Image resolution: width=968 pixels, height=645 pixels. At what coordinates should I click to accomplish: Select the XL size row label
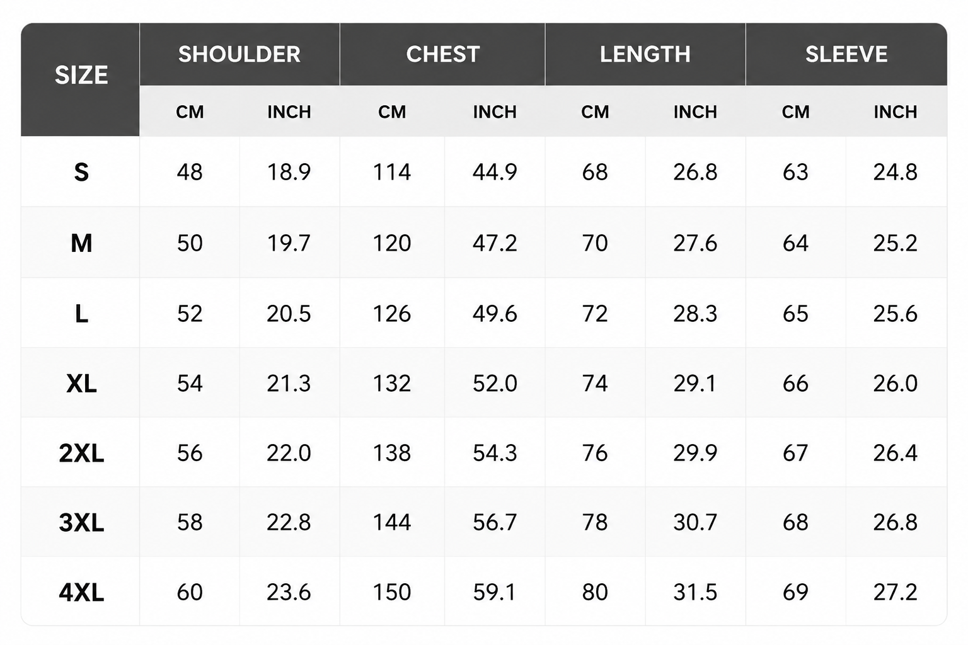(x=81, y=384)
